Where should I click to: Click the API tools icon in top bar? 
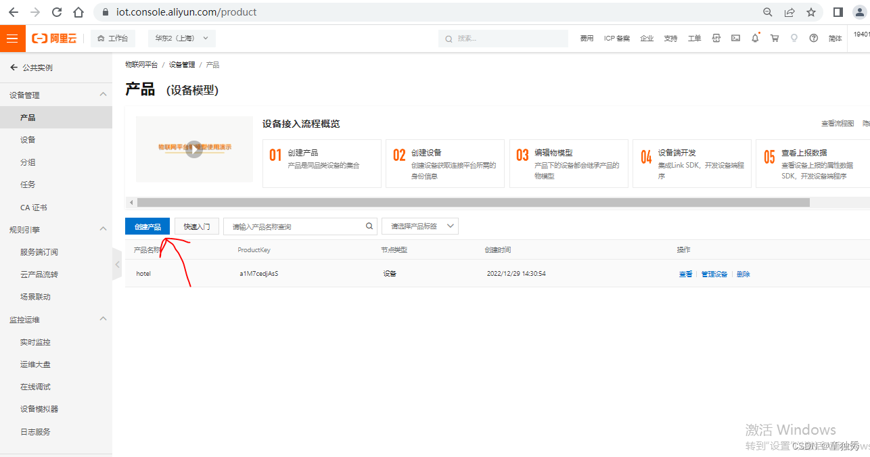[716, 38]
